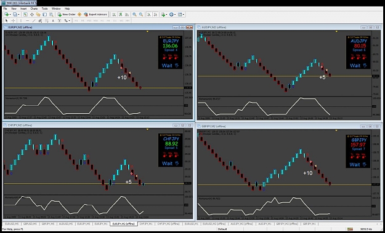The width and height of the screenshot is (385, 233).
Task: Toggle Chart Shift on the toolbar
Action: [x=155, y=15]
